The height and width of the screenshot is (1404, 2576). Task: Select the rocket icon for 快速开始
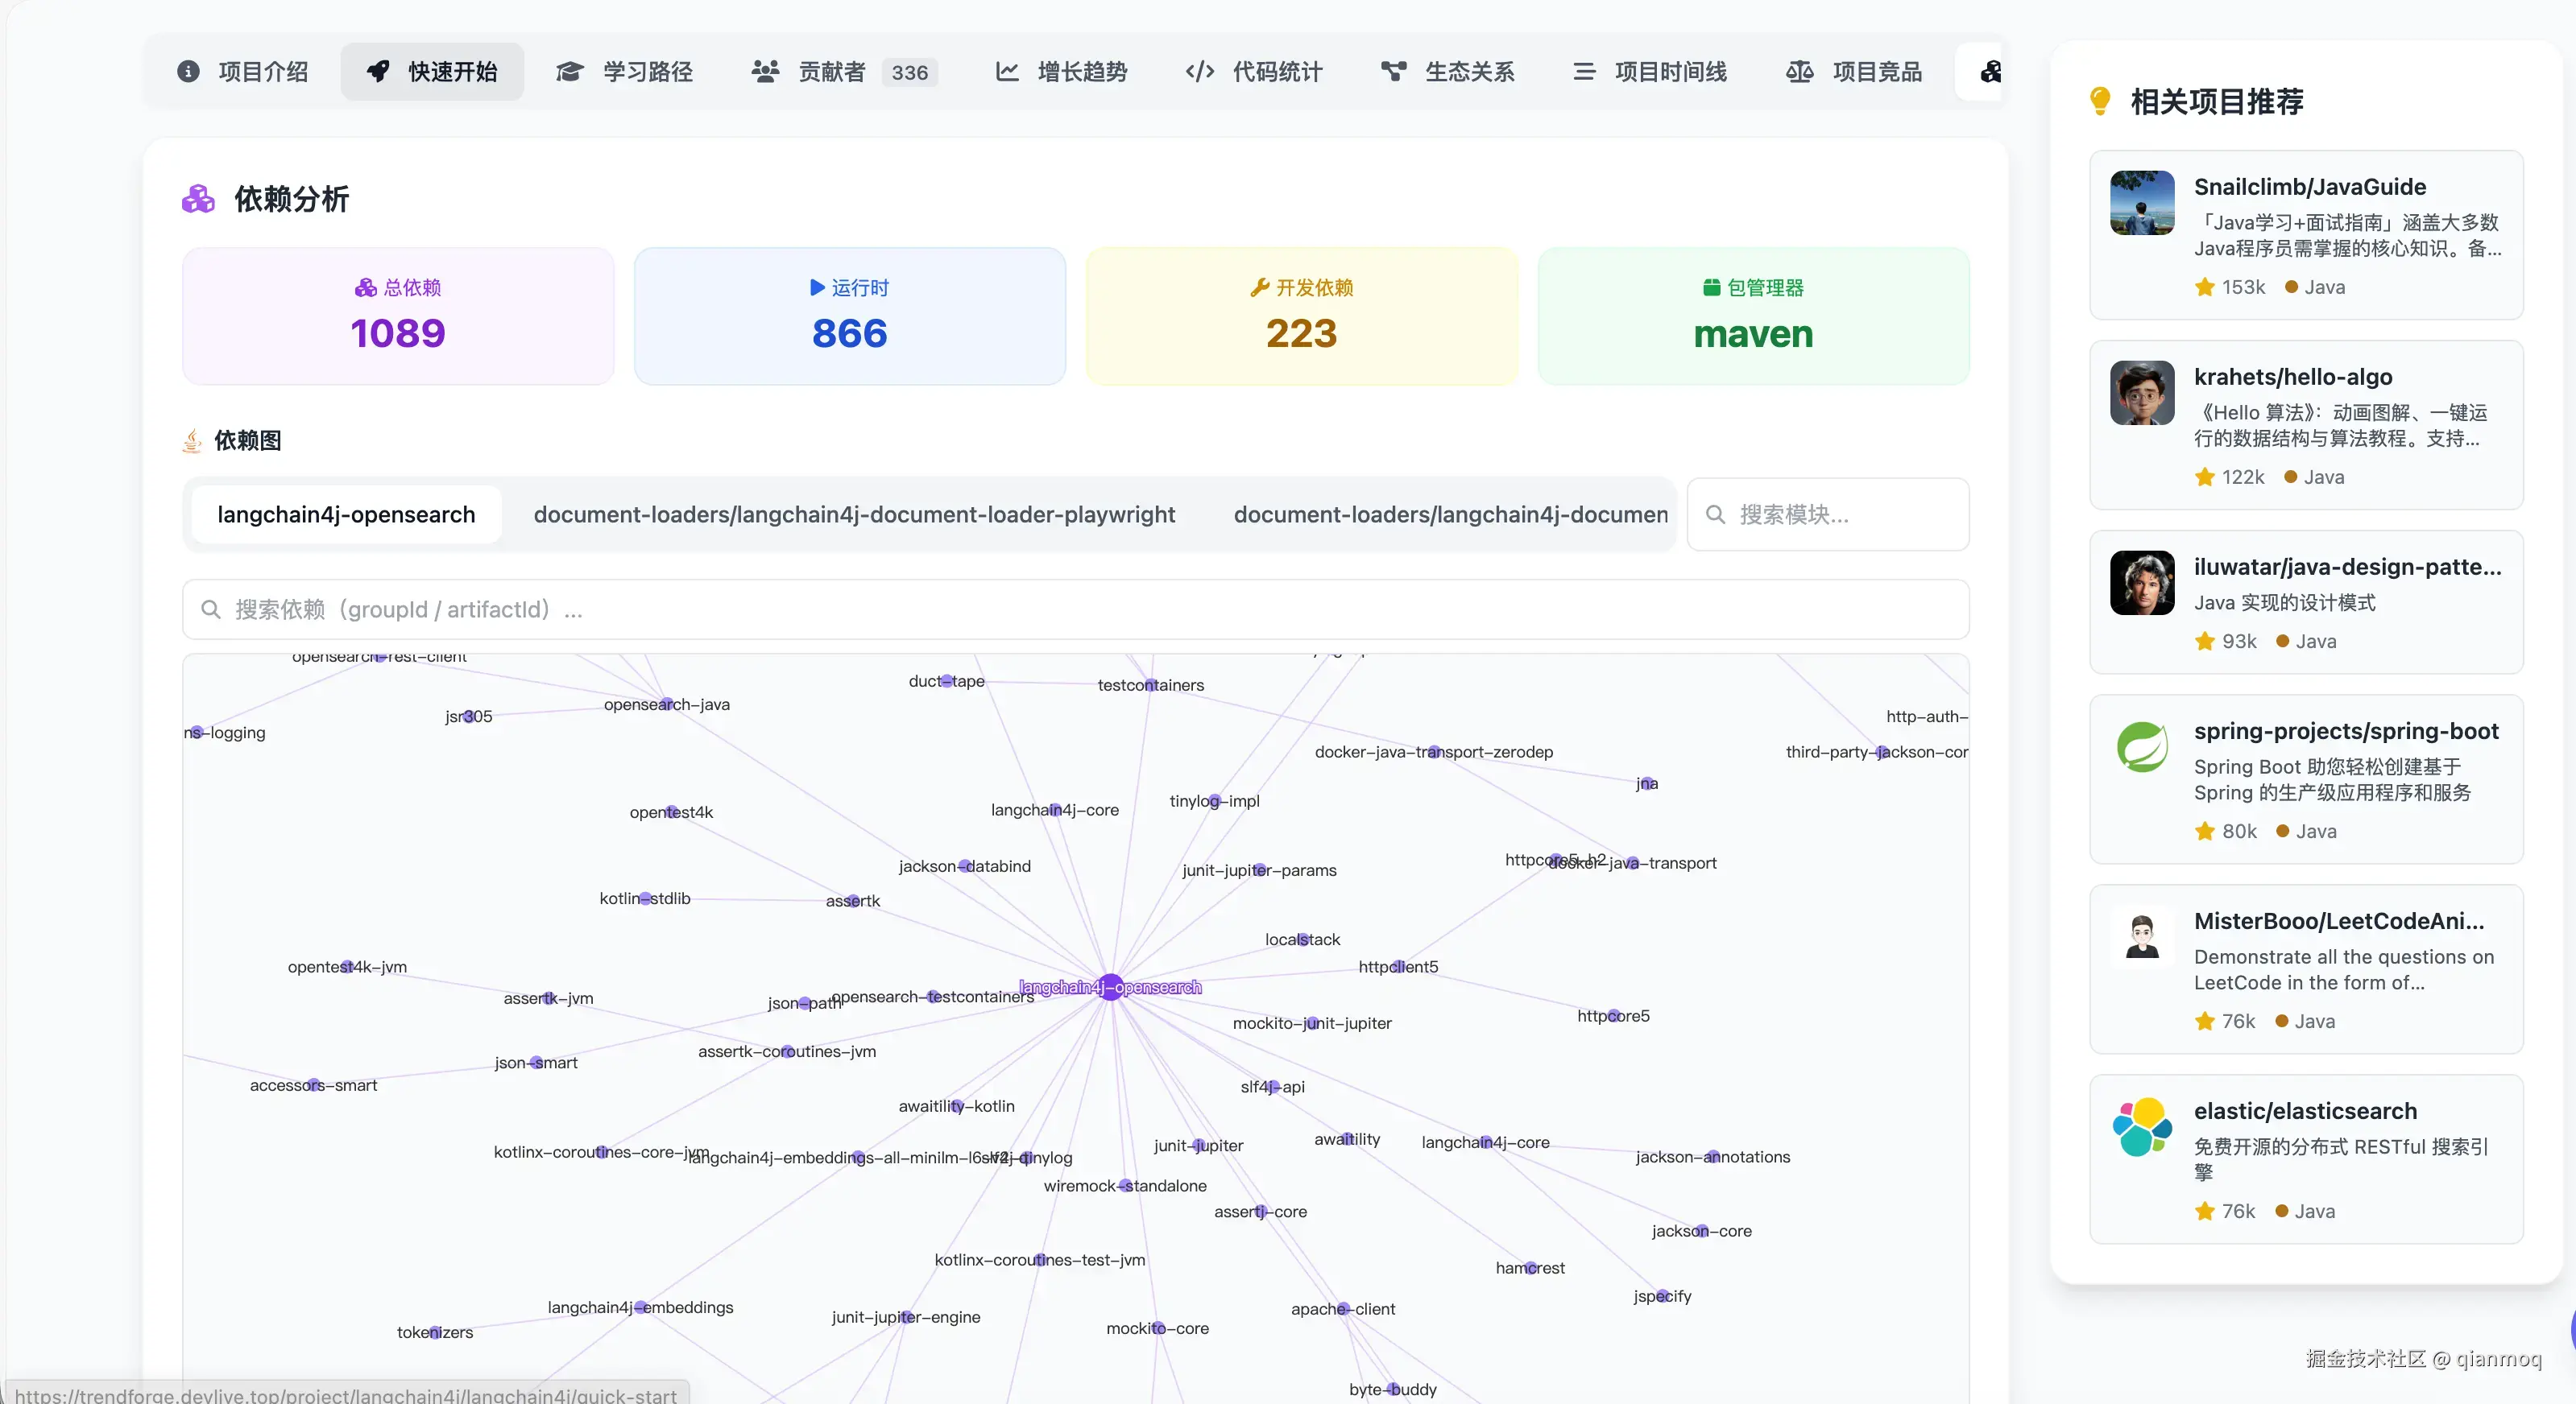[x=378, y=71]
